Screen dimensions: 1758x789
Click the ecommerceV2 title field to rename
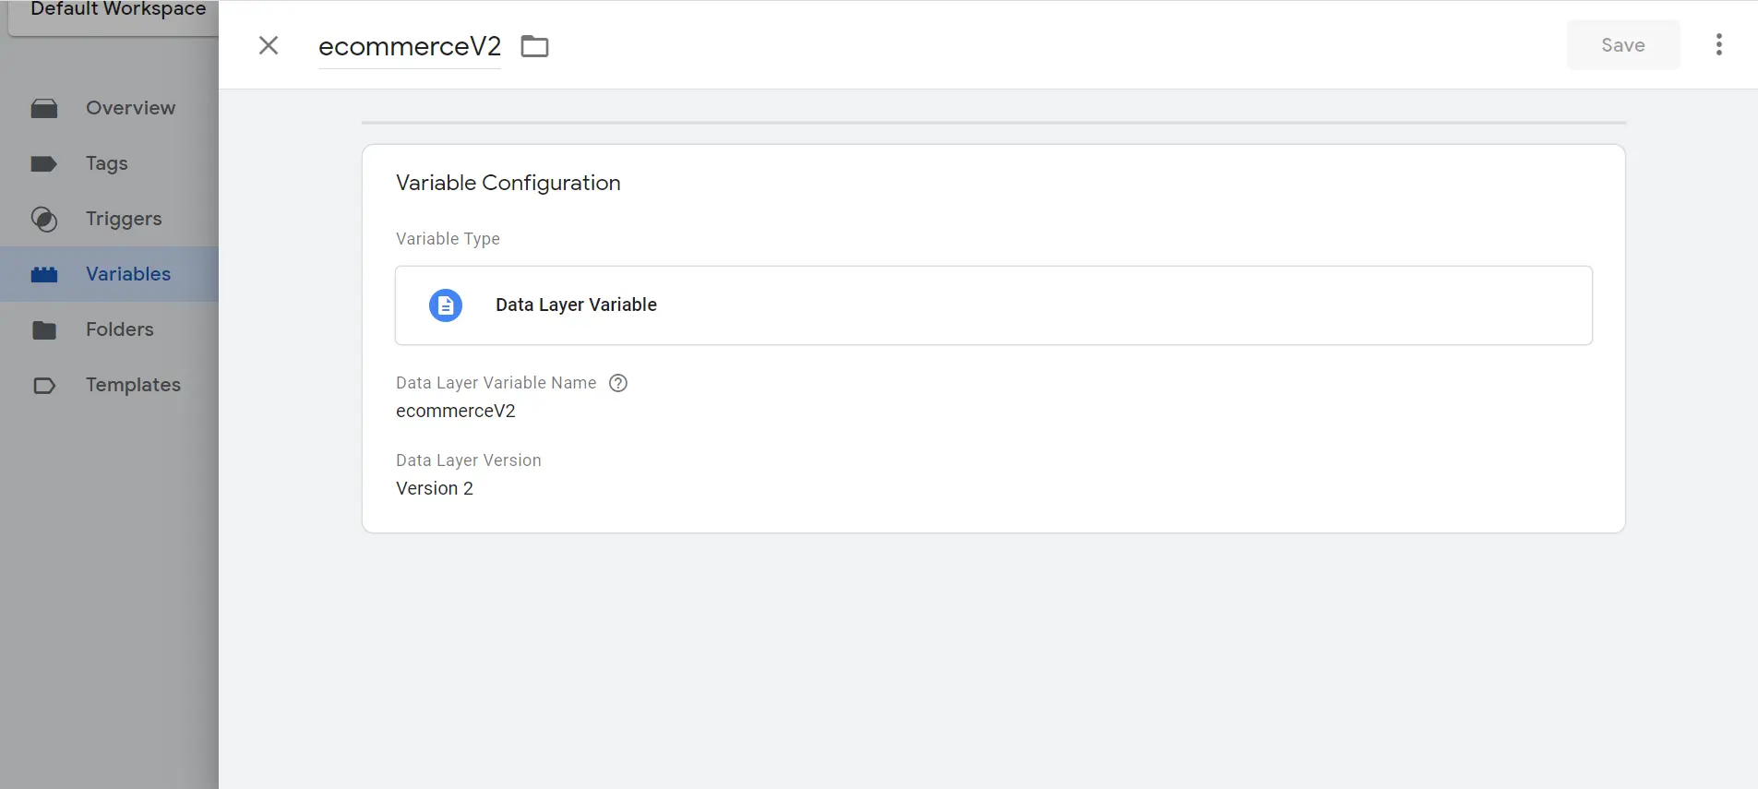[x=409, y=46]
